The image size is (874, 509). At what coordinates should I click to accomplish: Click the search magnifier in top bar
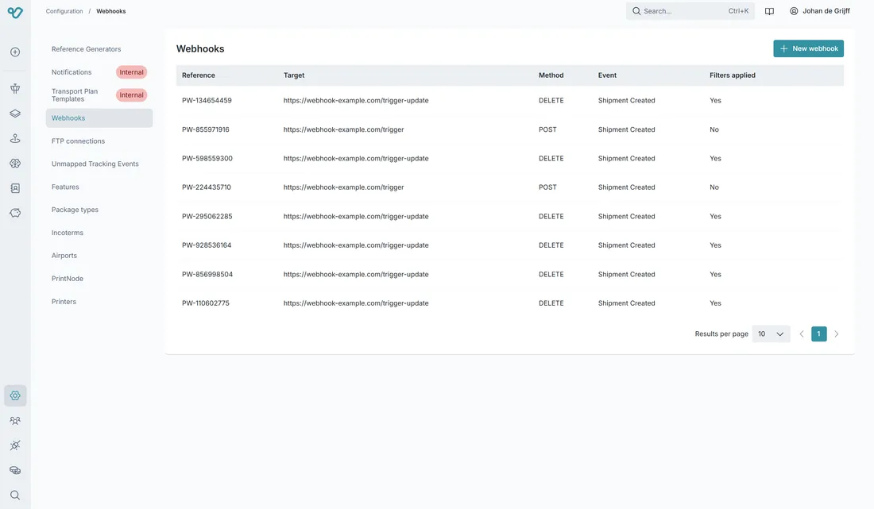pos(636,11)
